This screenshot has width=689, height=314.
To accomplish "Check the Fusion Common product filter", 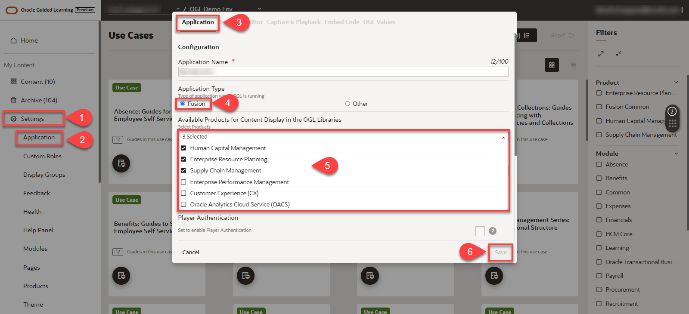I will click(x=599, y=107).
